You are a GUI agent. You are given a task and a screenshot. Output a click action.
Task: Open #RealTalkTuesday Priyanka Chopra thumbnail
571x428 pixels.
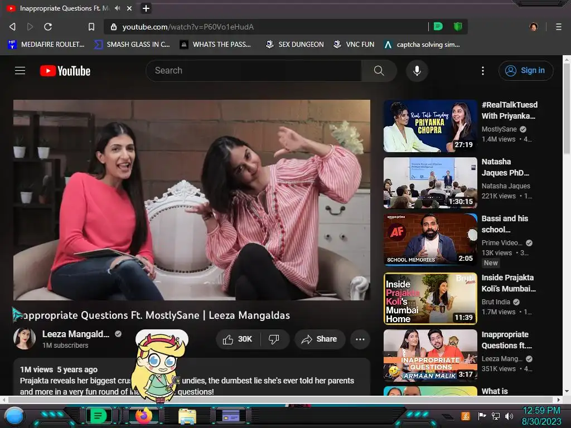(430, 126)
